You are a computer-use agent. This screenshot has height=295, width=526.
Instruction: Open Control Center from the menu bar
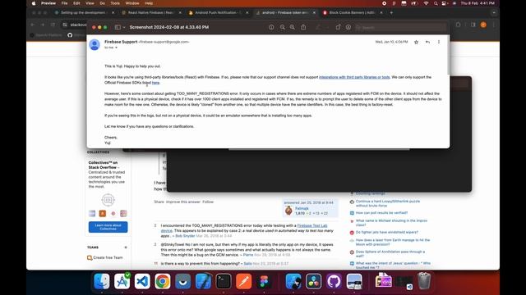[x=445, y=3]
